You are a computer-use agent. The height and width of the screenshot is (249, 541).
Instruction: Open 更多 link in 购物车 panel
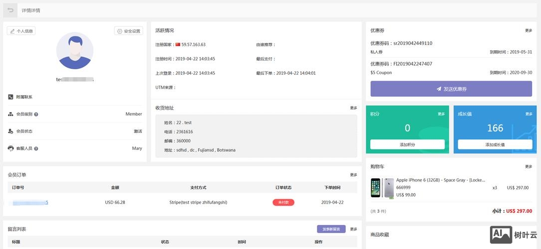tap(529, 166)
